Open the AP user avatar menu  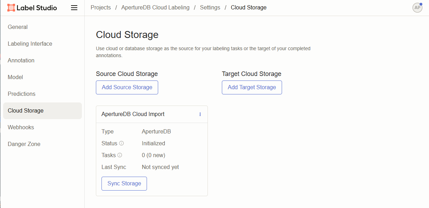pos(417,8)
